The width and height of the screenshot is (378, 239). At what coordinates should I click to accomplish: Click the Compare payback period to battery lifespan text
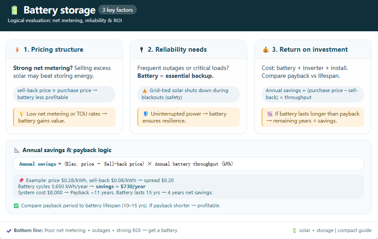(x=120, y=206)
